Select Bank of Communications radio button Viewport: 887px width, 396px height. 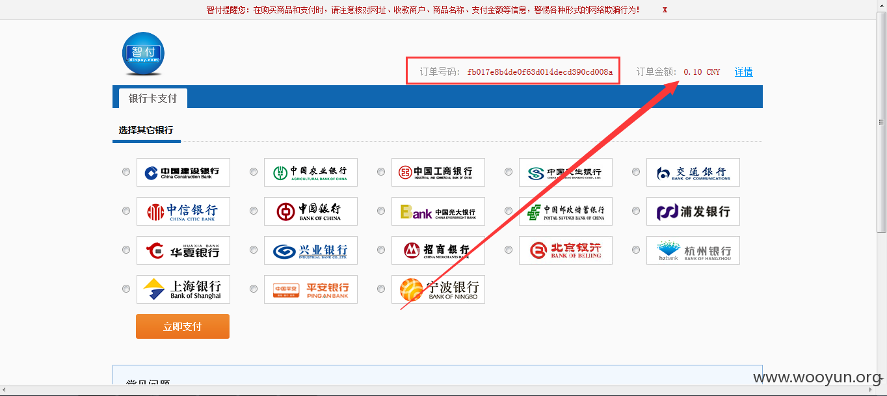point(636,172)
